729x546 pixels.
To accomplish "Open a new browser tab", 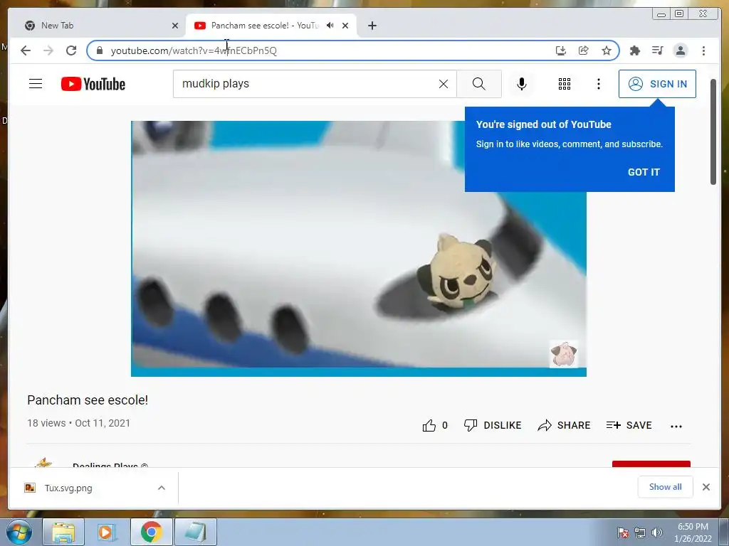I will [x=372, y=26].
